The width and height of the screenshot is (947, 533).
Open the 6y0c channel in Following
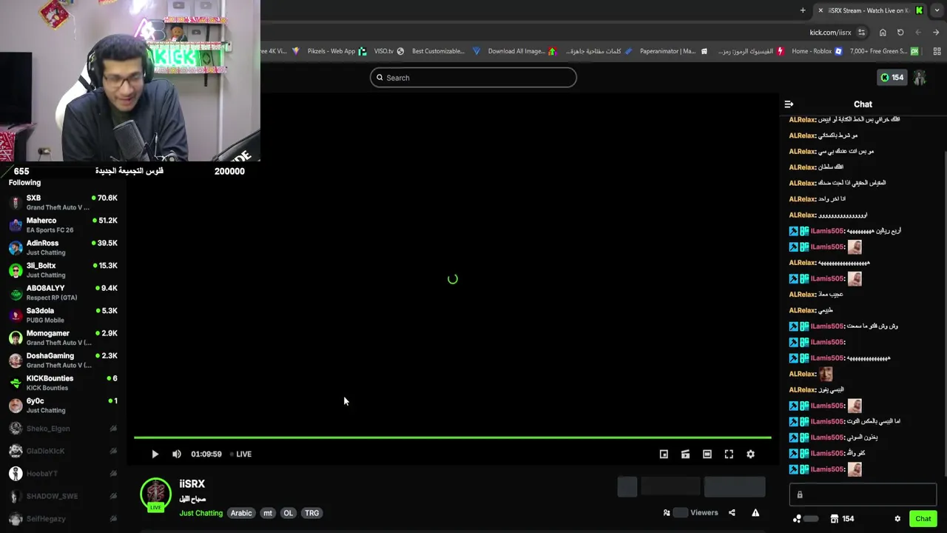click(63, 406)
